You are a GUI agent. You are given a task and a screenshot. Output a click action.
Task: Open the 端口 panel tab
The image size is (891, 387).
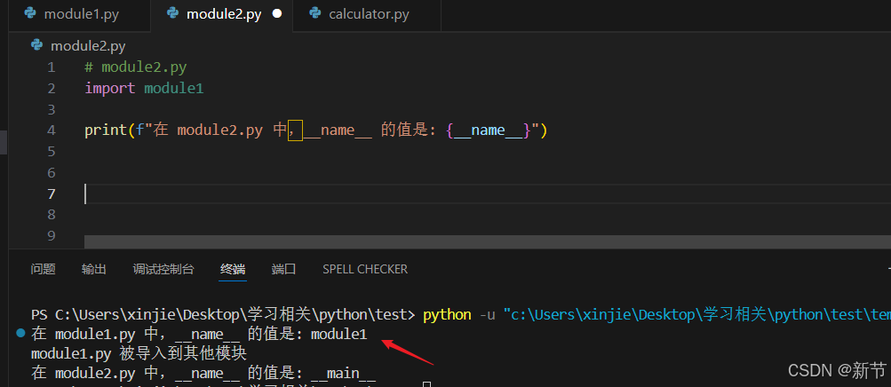coord(283,269)
